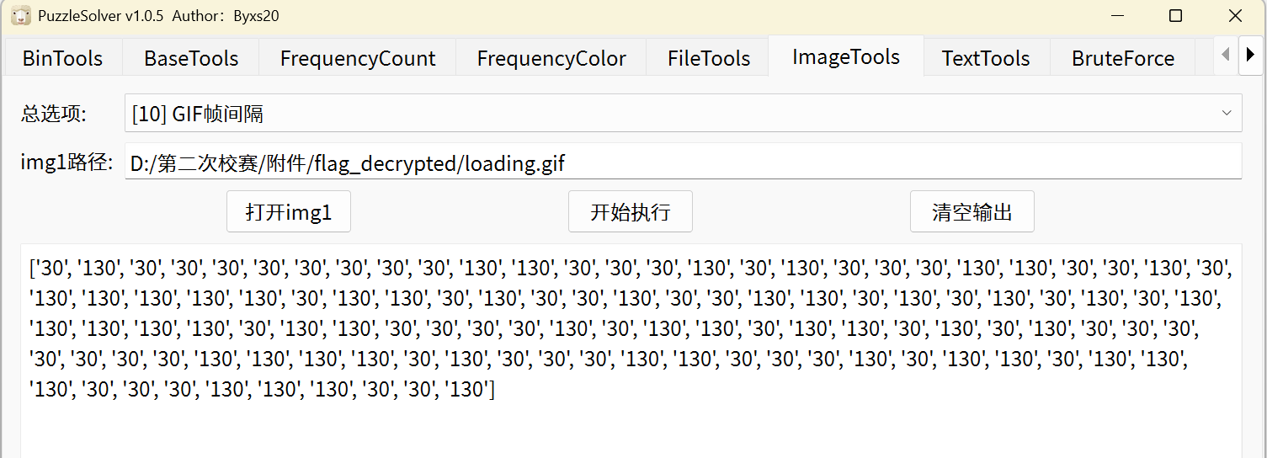1267x458 pixels.
Task: Maximize the PuzzleSolver window
Action: tap(1176, 16)
